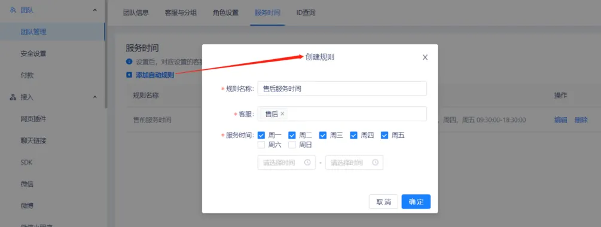Click the sidebar vertical scrollbar
Image resolution: width=601 pixels, height=227 pixels.
tap(106, 54)
